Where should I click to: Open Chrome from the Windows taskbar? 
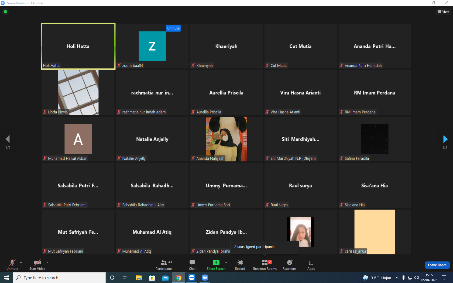click(179, 278)
